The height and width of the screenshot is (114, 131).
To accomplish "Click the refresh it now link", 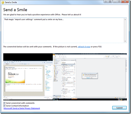I will (84, 47).
